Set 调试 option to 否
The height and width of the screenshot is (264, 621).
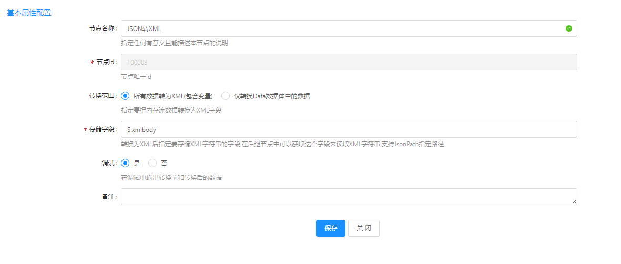[x=152, y=163]
